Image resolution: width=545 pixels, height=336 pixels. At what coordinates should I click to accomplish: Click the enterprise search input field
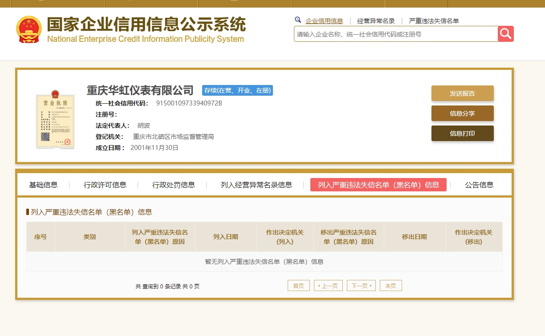click(395, 34)
